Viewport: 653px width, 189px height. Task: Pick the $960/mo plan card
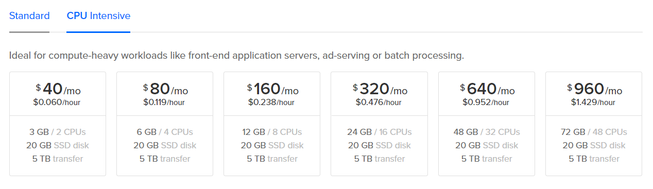pos(594,124)
